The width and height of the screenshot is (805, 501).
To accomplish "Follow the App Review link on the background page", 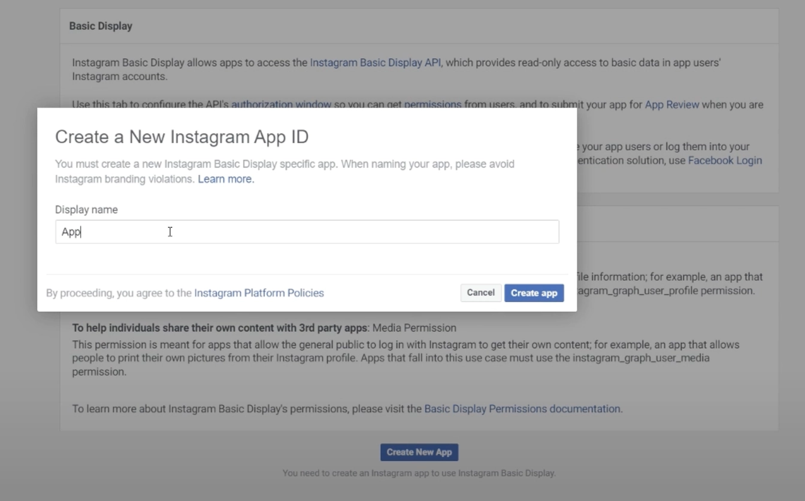I will point(672,105).
